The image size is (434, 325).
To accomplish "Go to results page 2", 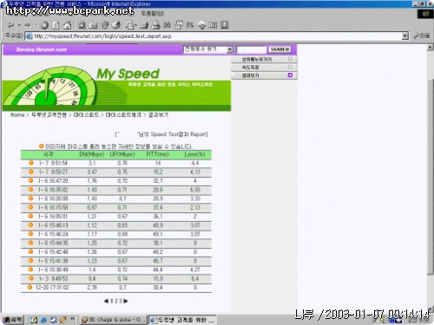I will [x=116, y=301].
